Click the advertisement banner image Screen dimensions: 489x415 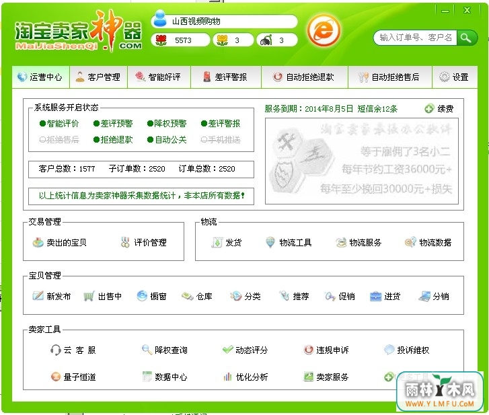coord(362,161)
